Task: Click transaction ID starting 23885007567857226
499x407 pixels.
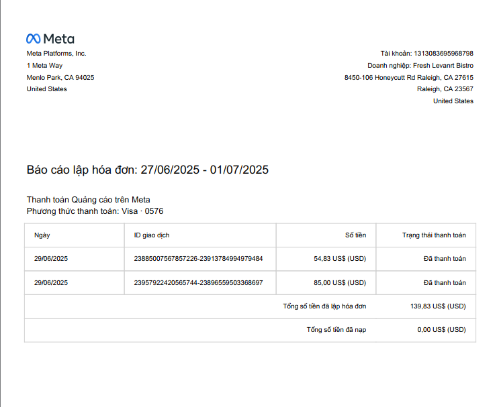Action: [x=198, y=259]
